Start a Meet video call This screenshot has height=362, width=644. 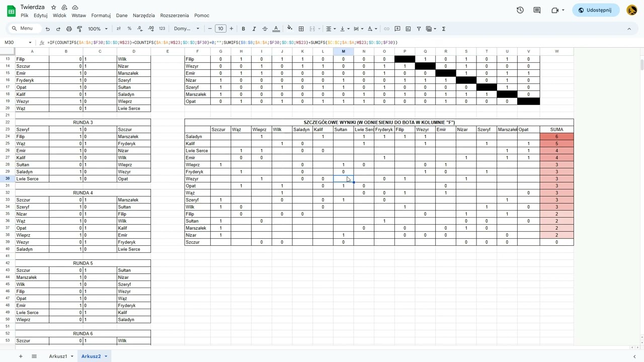pos(557,10)
